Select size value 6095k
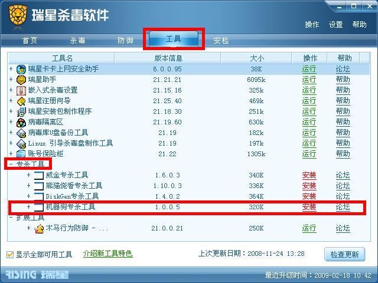The width and height of the screenshot is (378, 283). [256, 80]
